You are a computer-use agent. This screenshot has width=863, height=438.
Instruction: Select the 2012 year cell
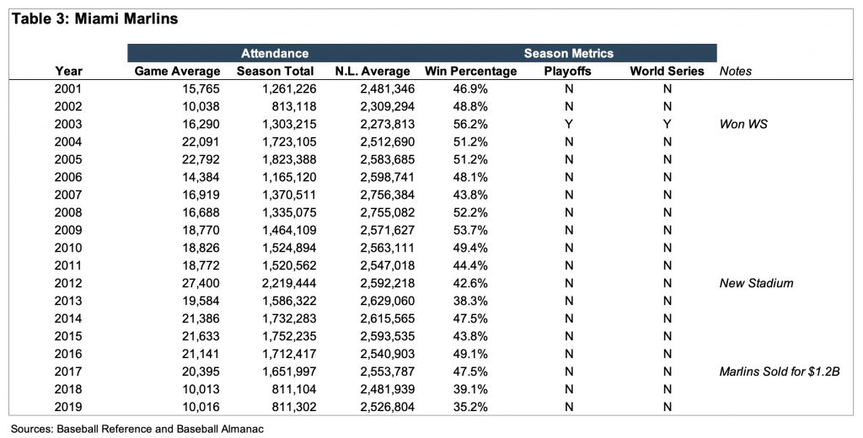pyautogui.click(x=69, y=283)
